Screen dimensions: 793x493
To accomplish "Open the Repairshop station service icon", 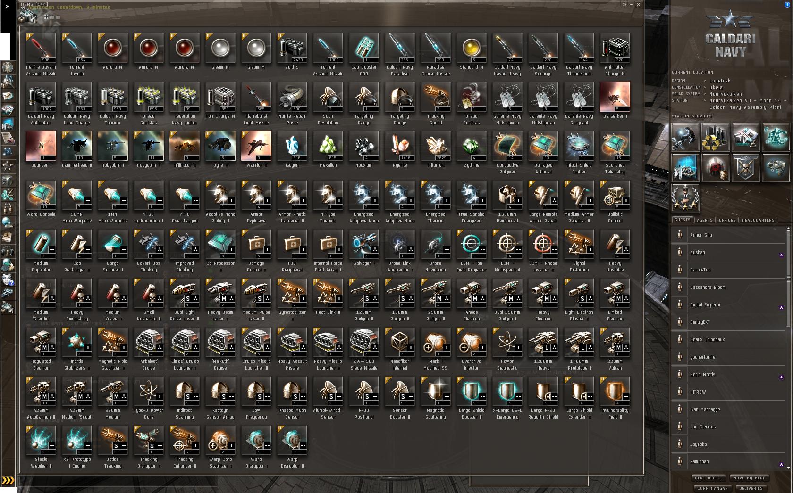I will [685, 137].
